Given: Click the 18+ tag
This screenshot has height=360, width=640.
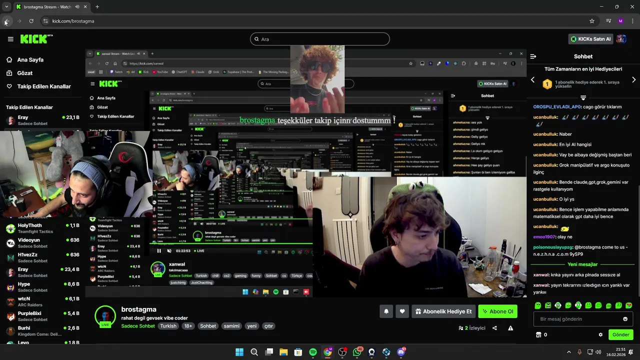Looking at the screenshot, I should (188, 326).
